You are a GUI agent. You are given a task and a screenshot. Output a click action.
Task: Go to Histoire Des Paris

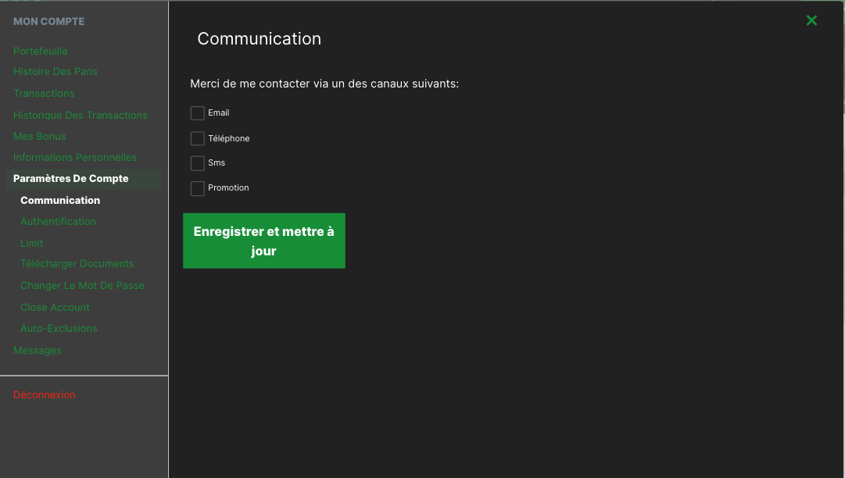pos(55,72)
